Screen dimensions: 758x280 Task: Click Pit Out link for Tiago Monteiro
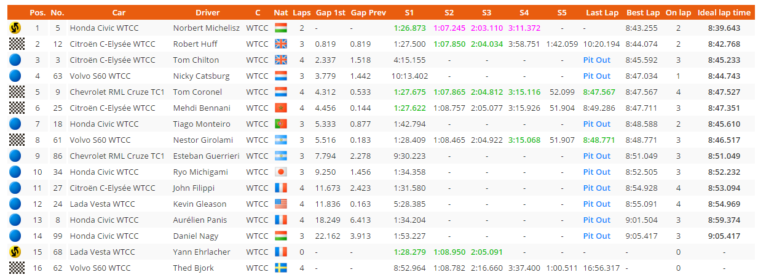coord(597,124)
